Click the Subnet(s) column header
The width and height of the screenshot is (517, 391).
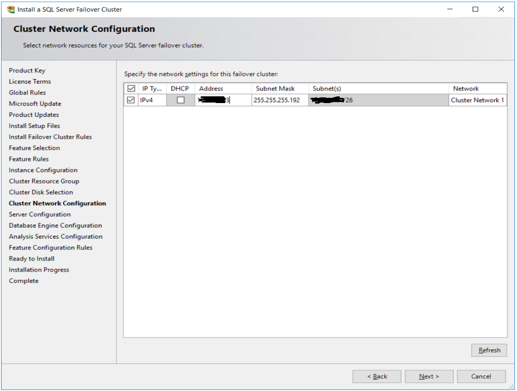coord(379,89)
